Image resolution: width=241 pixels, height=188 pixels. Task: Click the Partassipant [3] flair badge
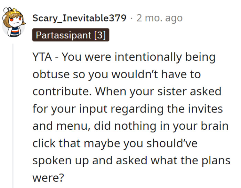71,35
